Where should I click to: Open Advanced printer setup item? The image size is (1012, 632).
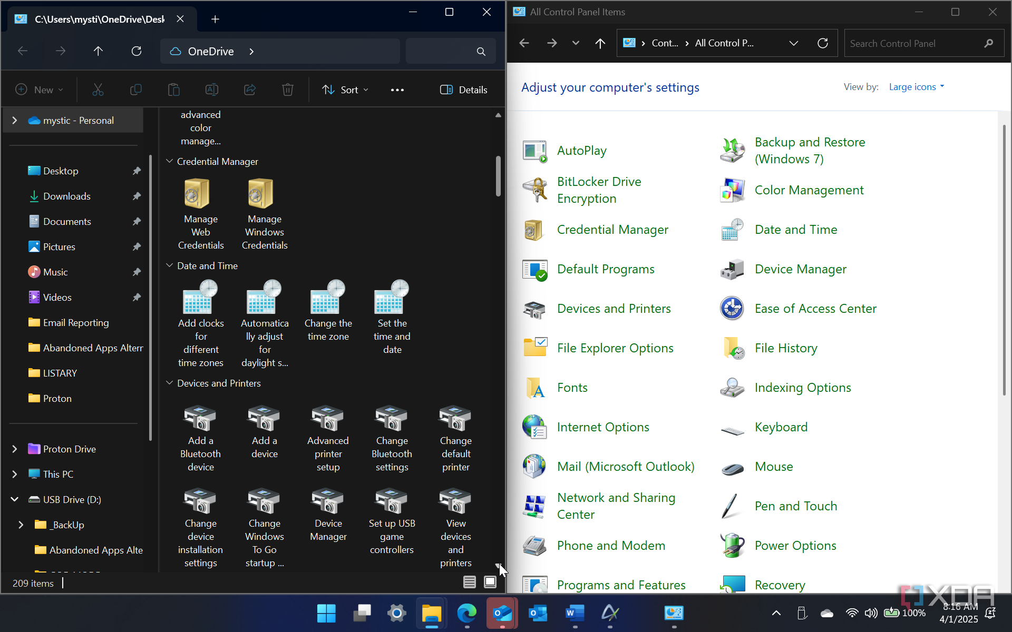tap(328, 439)
